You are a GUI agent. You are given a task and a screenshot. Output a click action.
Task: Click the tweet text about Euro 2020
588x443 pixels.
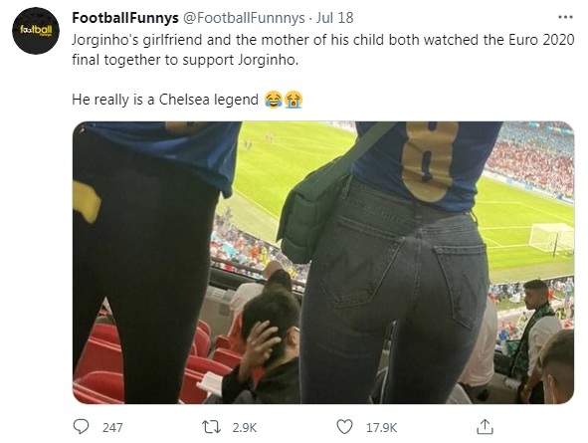[323, 50]
